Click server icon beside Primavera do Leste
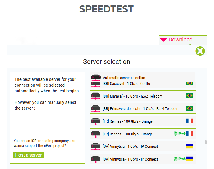 (95, 109)
